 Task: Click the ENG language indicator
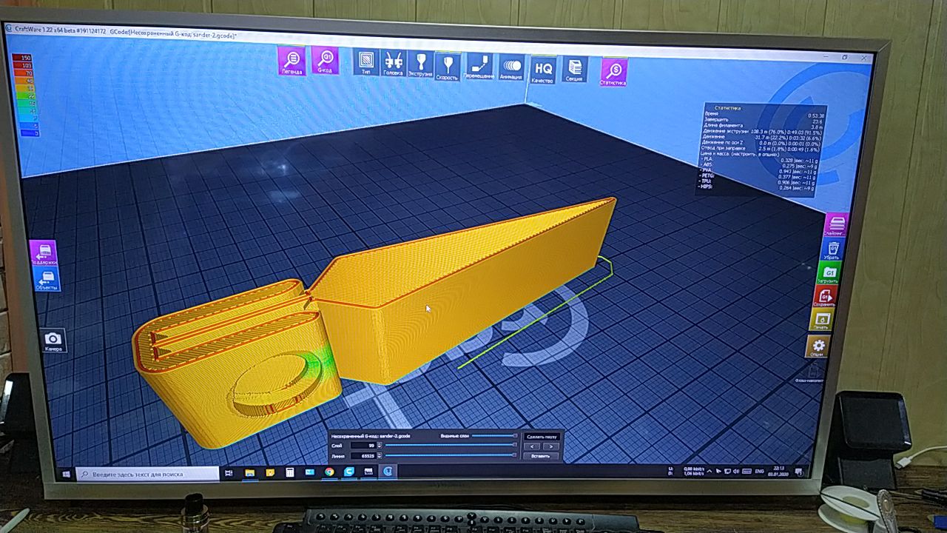pos(759,471)
